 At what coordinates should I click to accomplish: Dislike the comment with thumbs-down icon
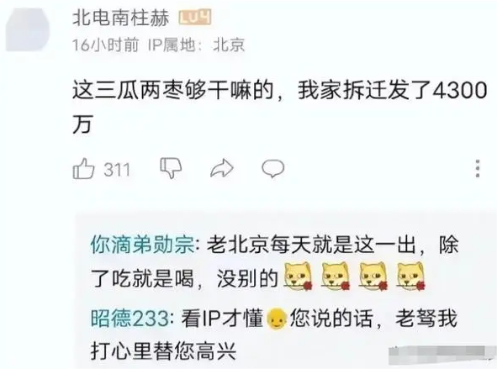(171, 168)
